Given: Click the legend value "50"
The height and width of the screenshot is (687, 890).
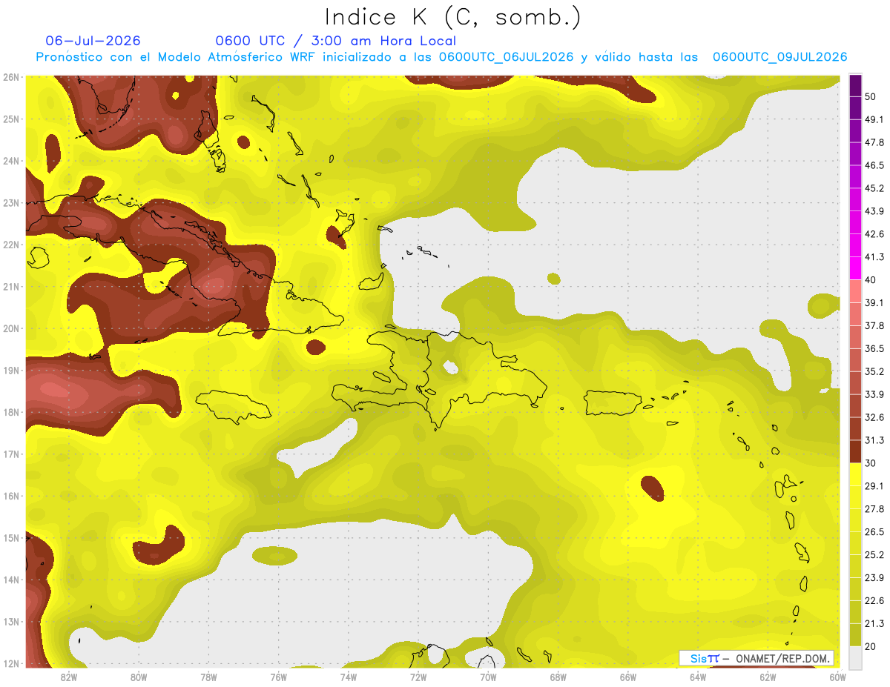Looking at the screenshot, I should point(872,97).
